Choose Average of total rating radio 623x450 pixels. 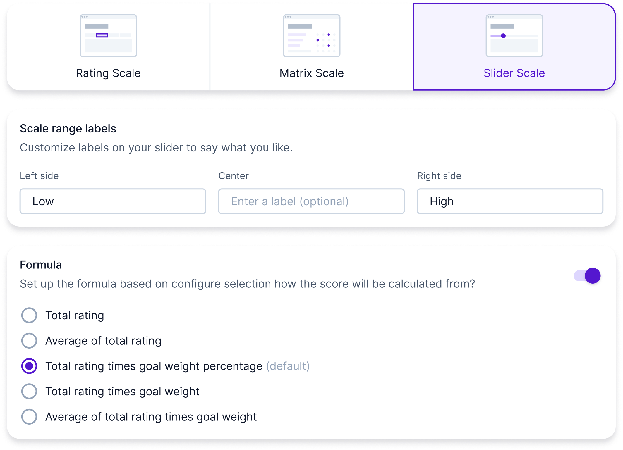click(29, 341)
